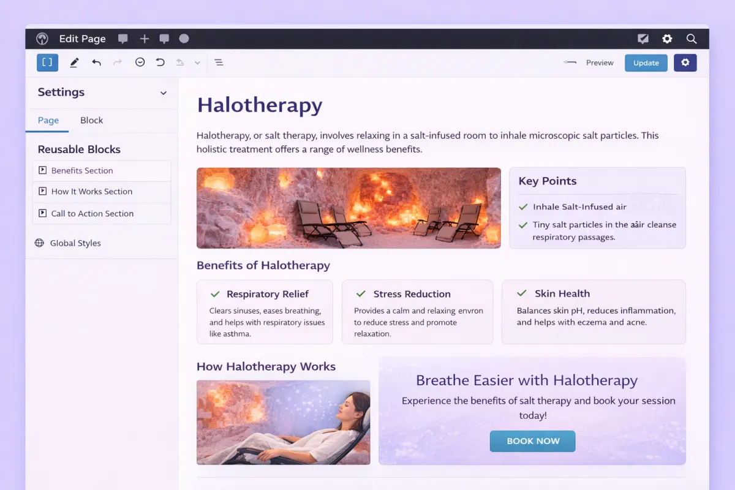The width and height of the screenshot is (735, 490).
Task: Click the comment bubble right after the plus icon
Action: coord(164,39)
